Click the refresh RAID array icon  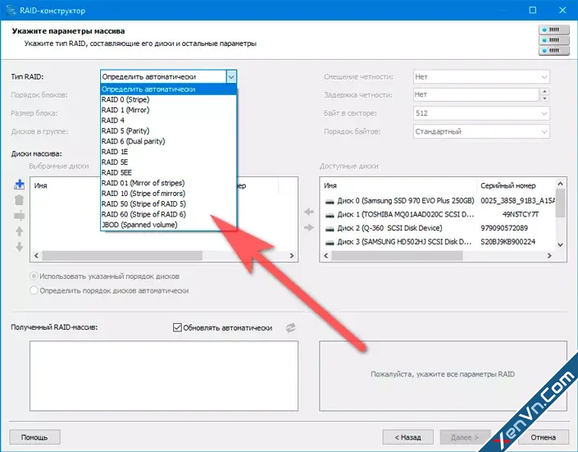290,327
